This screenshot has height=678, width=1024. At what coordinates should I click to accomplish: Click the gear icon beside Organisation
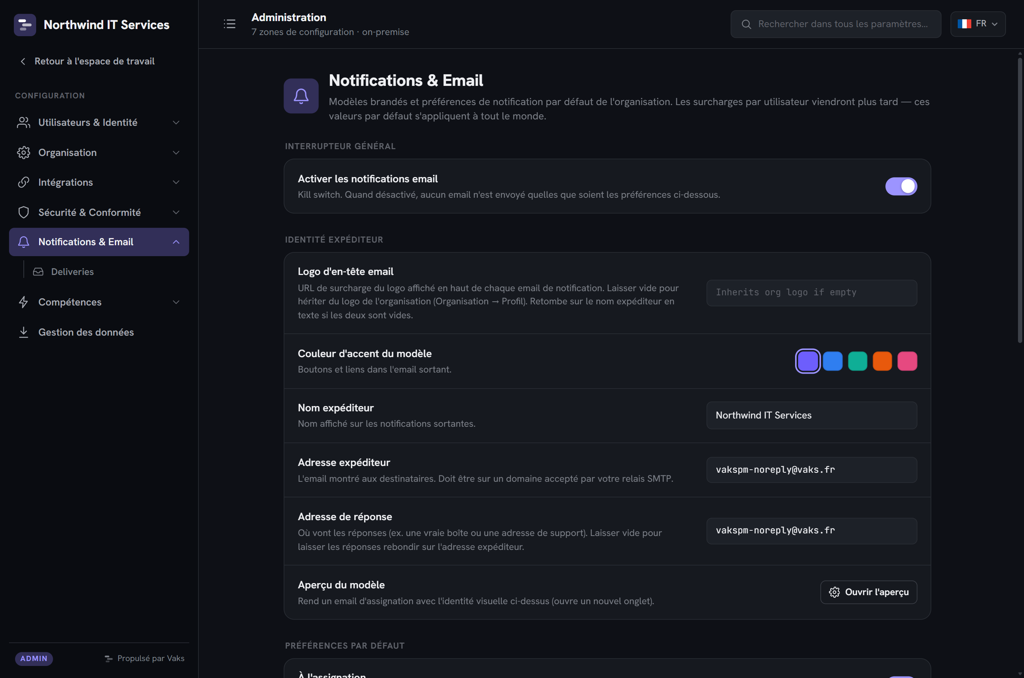[23, 153]
